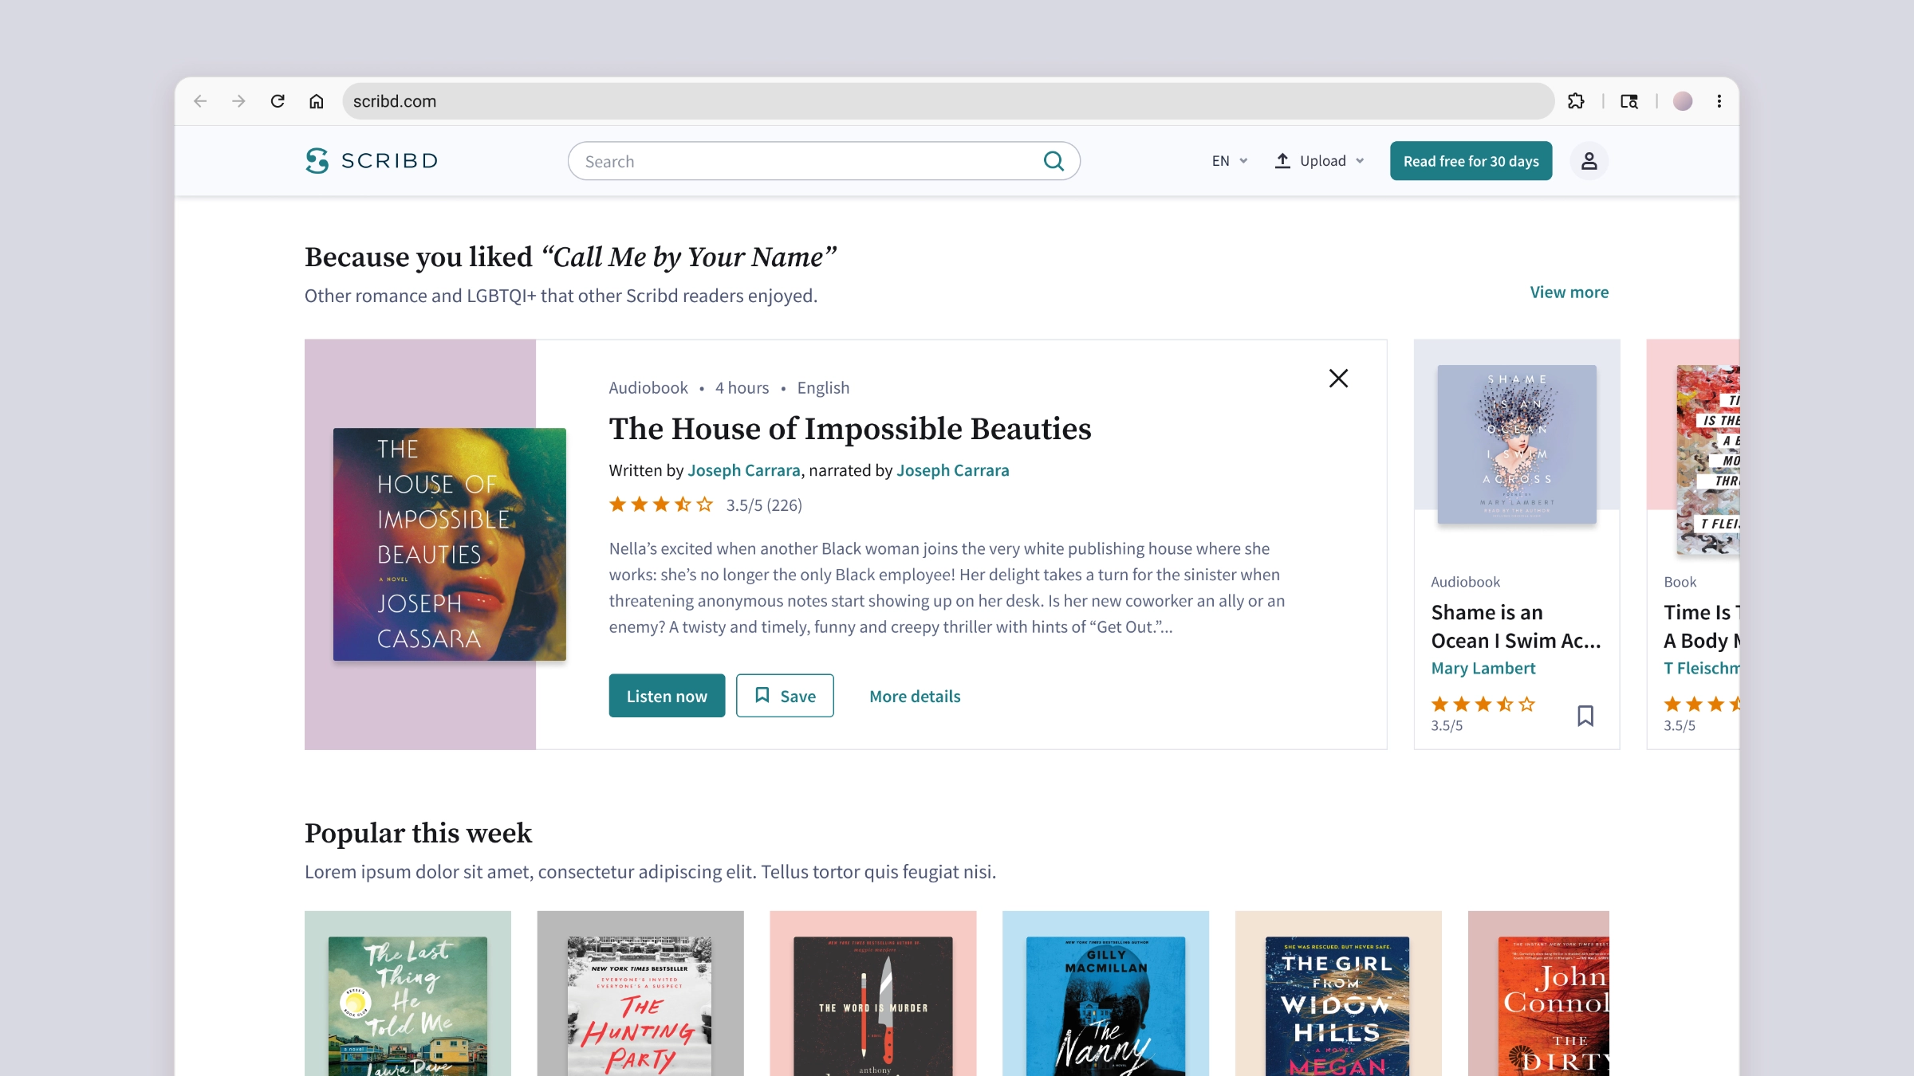The width and height of the screenshot is (1914, 1076).
Task: Click the Scribd logo
Action: (372, 160)
